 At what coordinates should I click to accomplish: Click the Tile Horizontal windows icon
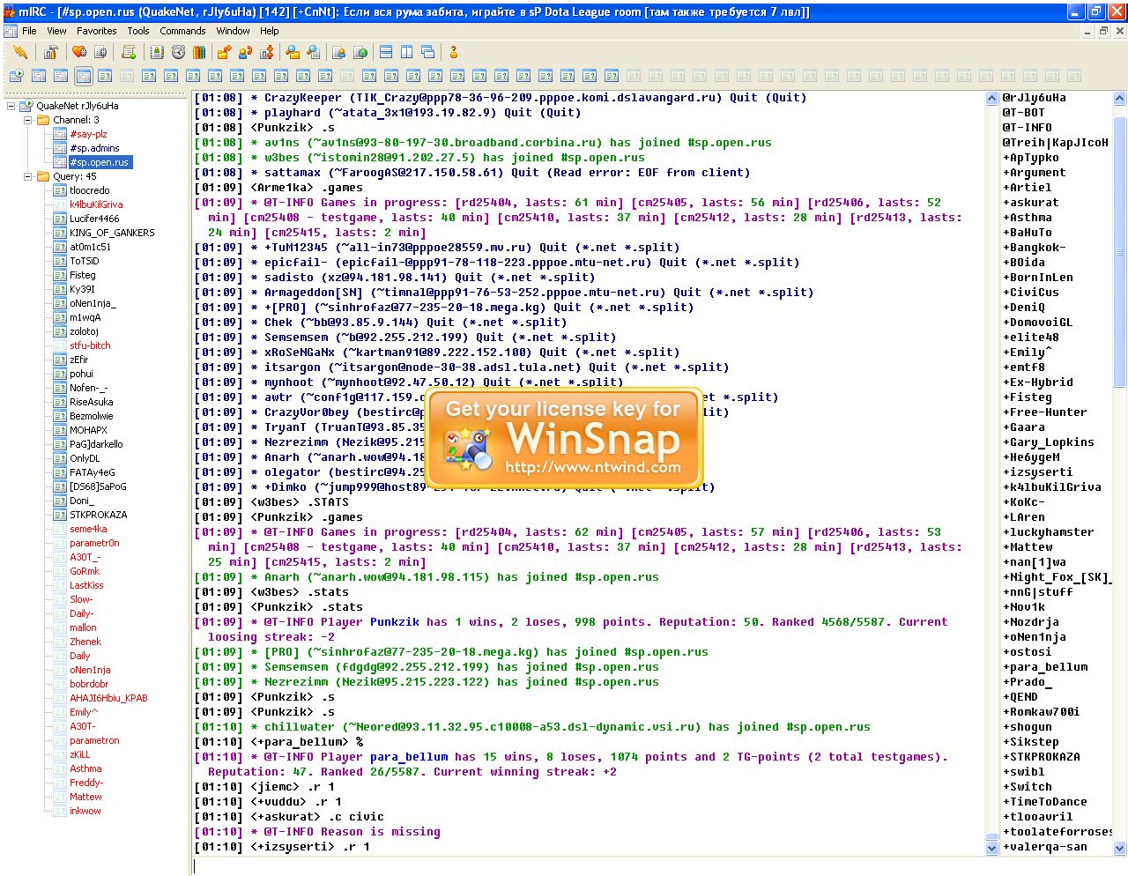click(386, 53)
